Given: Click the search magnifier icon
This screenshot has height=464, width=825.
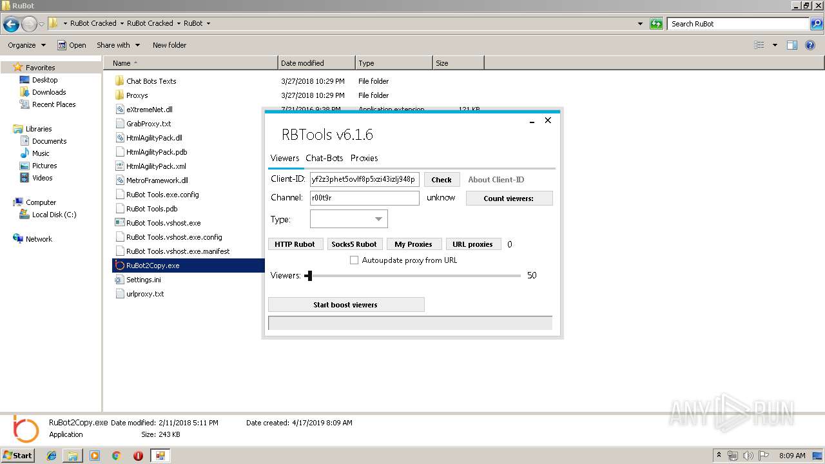Looking at the screenshot, I should coord(817,24).
